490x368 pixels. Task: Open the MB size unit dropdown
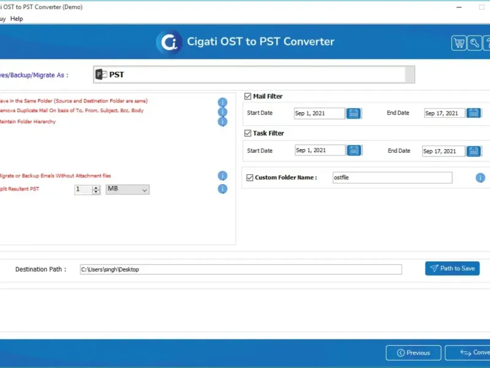point(127,190)
